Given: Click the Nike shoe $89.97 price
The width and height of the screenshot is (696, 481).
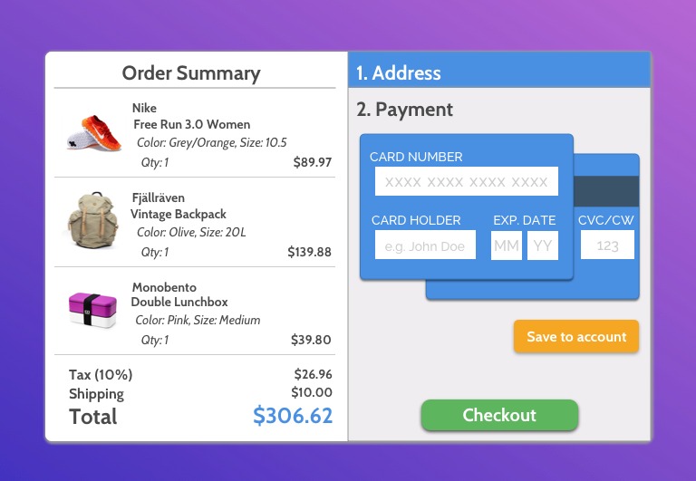Looking at the screenshot, I should click(313, 163).
